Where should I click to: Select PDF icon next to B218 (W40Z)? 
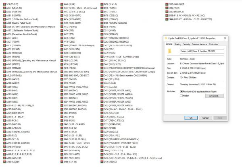(x=62, y=83)
